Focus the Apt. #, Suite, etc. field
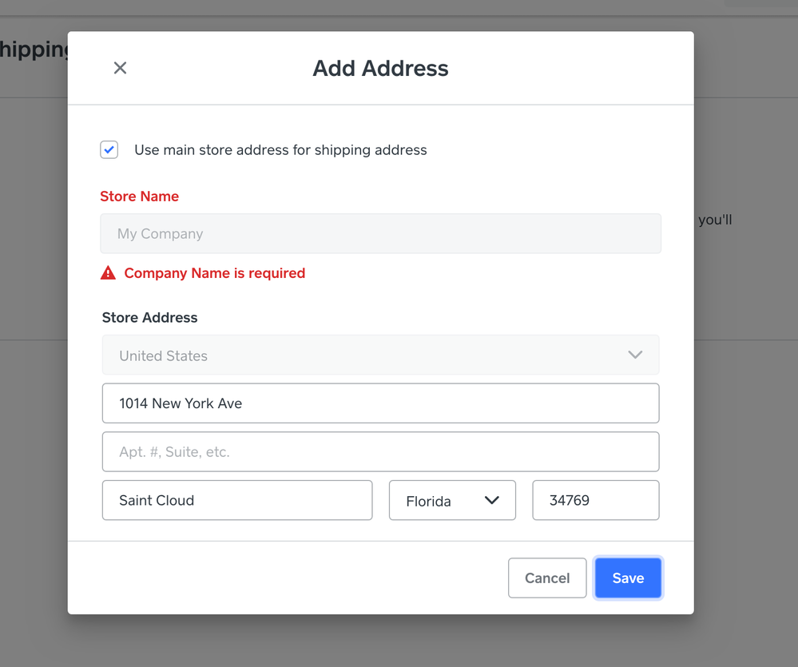Screen dimensions: 798x667 380,452
